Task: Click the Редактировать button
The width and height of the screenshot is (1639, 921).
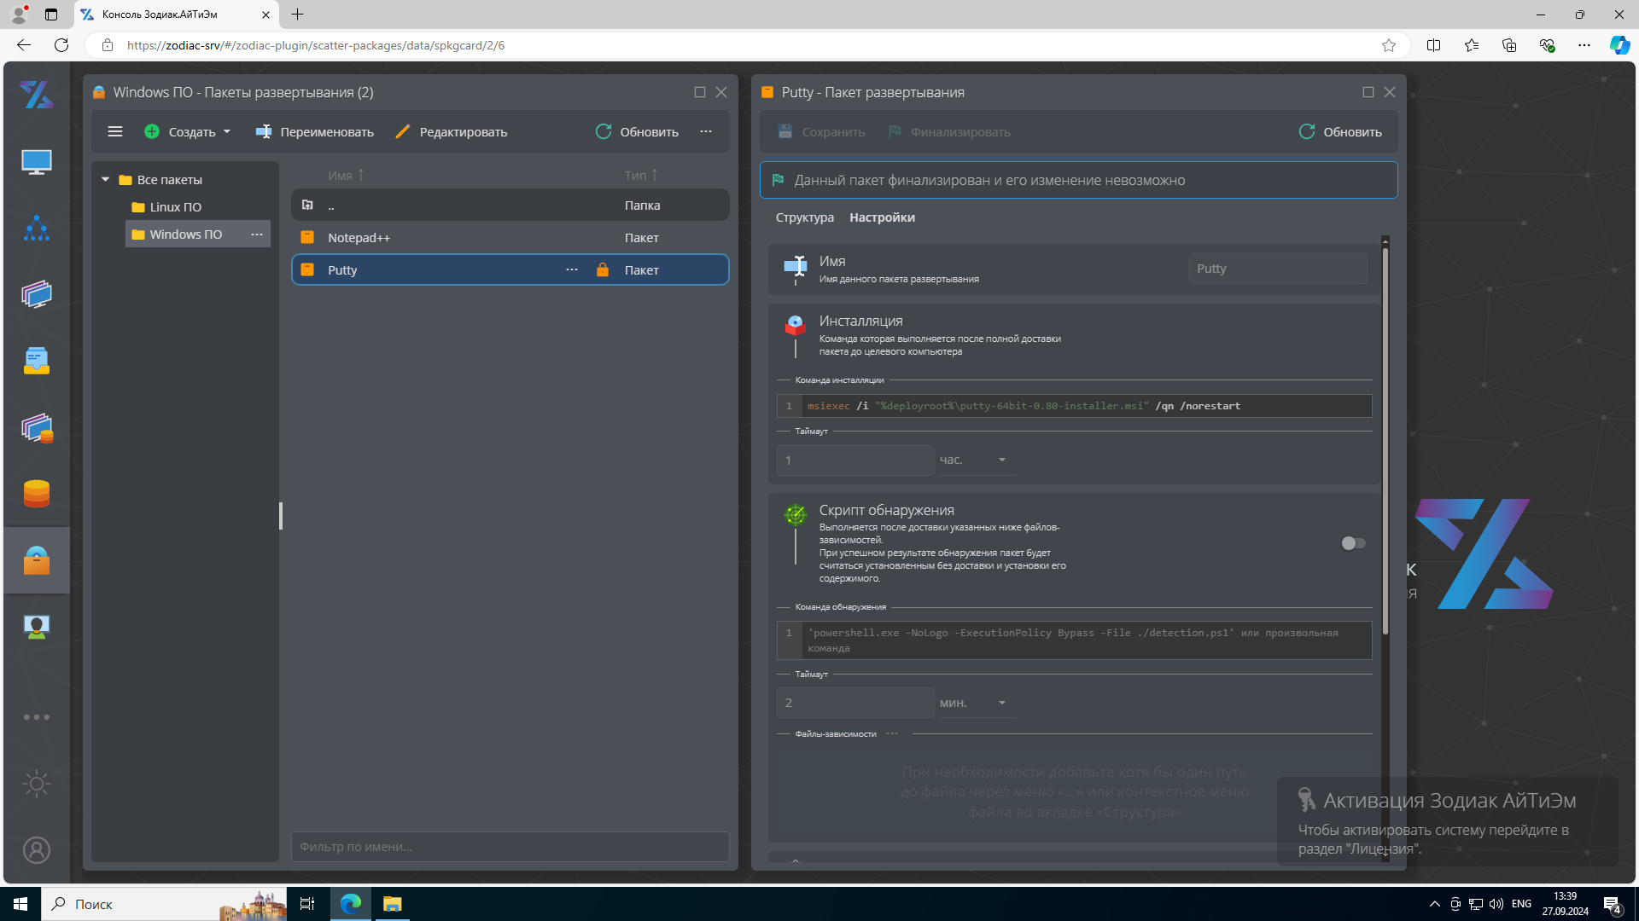Action: (451, 131)
